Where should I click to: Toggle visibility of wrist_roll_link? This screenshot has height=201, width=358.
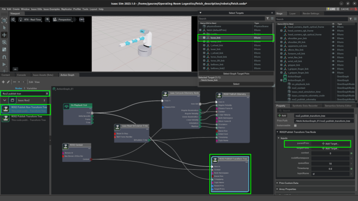click(333, 61)
